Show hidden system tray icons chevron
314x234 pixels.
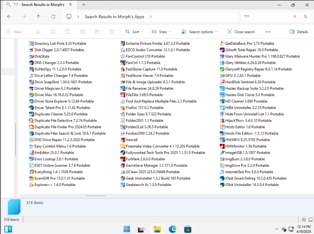coord(276,229)
